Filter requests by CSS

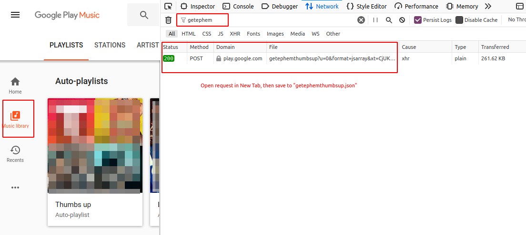[207, 34]
